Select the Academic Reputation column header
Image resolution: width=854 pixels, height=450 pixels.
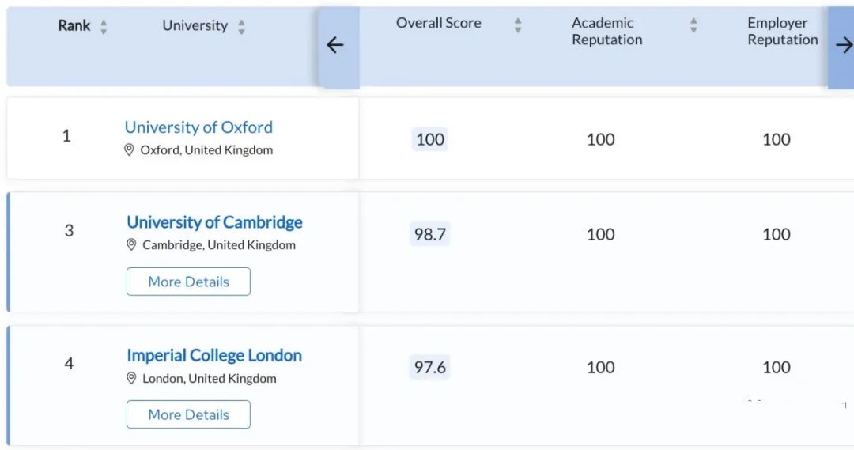(606, 32)
